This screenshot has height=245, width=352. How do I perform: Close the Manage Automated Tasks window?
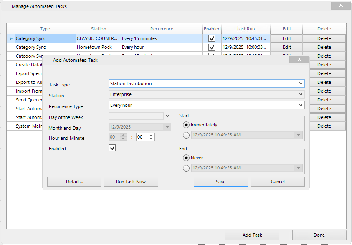coord(341,6)
